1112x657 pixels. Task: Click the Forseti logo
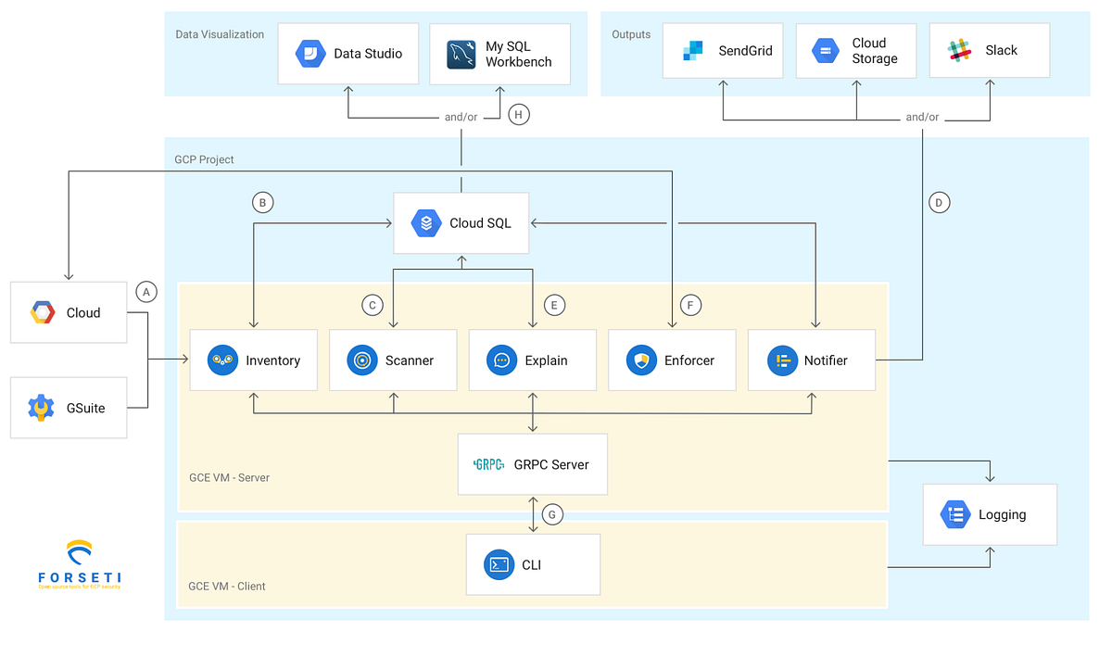[x=80, y=562]
